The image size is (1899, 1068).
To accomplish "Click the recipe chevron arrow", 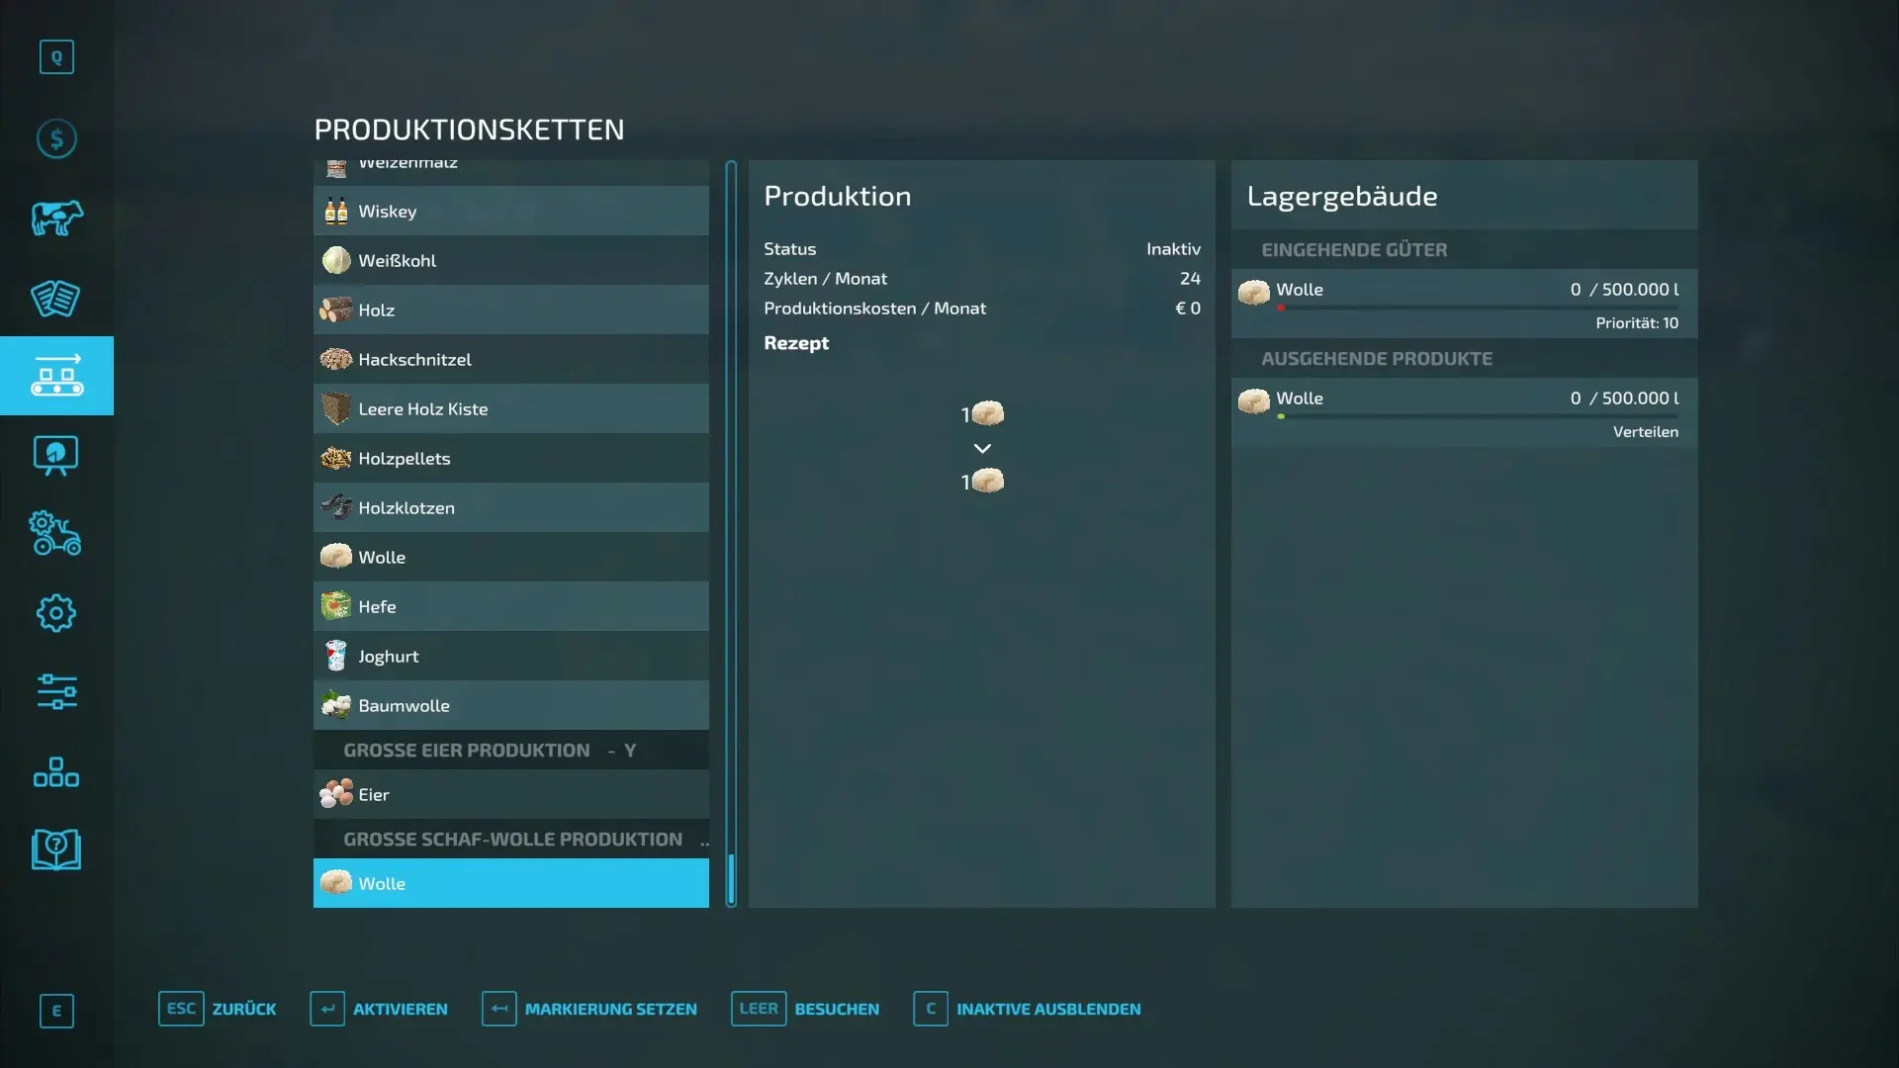I will [x=982, y=449].
